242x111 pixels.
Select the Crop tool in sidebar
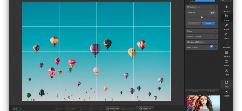click(x=226, y=17)
